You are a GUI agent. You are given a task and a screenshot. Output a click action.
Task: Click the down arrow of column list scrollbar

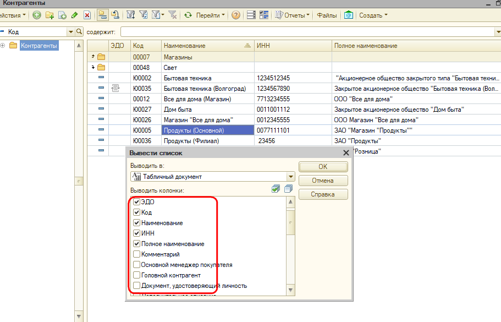pyautogui.click(x=290, y=290)
